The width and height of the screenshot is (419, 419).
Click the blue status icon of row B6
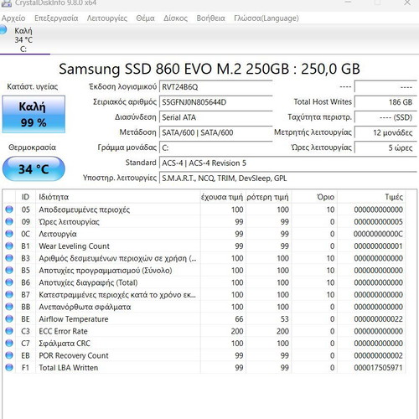[9, 282]
